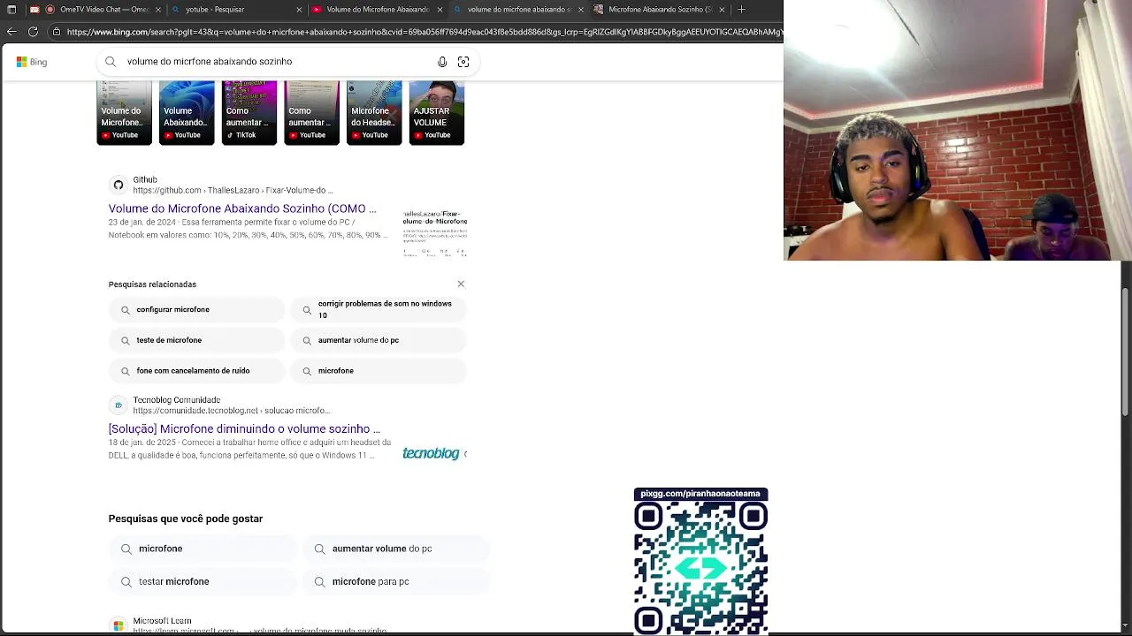Open tecnoblog.comunidade URL text
Screen dimensions: 1132x636
click(231, 411)
